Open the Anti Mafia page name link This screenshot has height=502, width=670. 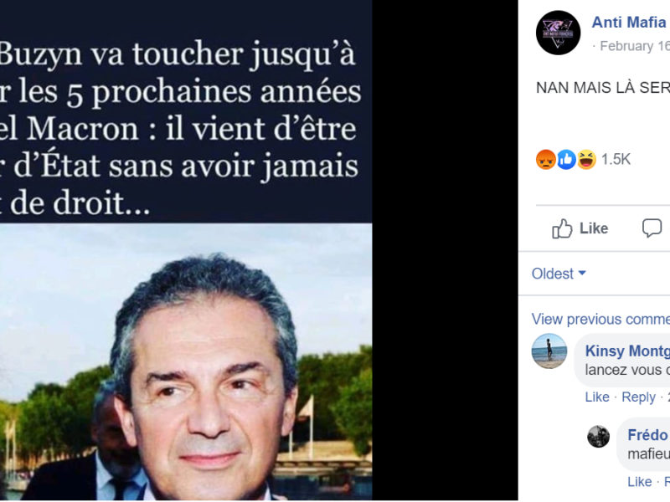[x=631, y=23]
